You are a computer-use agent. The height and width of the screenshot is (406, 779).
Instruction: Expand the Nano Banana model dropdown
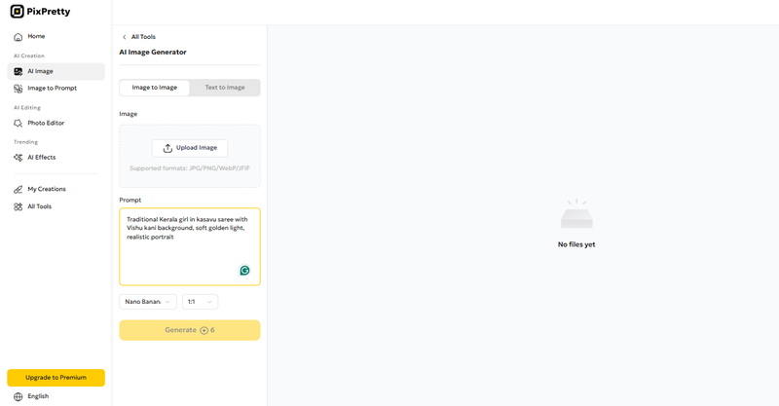click(148, 302)
